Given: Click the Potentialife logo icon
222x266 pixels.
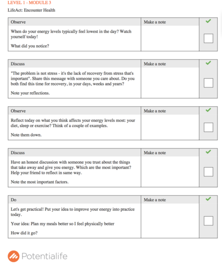Looking at the screenshot, I should (14, 256).
